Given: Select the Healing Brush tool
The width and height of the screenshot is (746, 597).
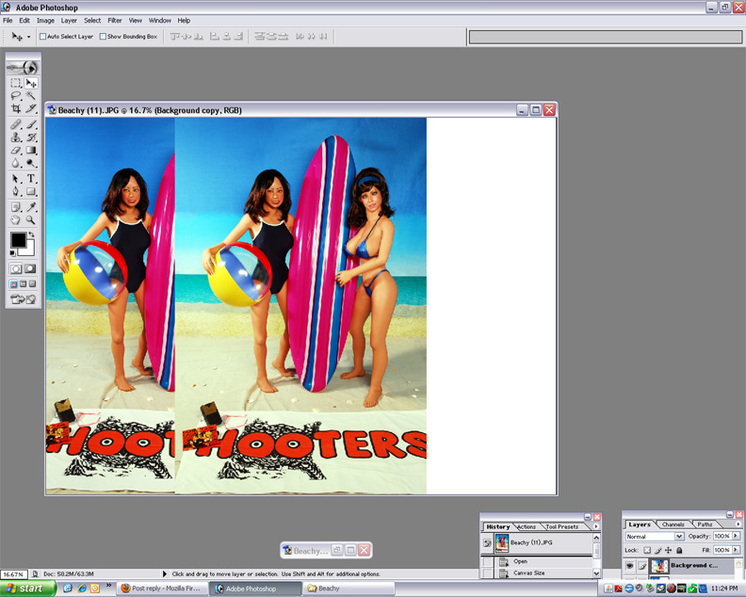Looking at the screenshot, I should (16, 124).
